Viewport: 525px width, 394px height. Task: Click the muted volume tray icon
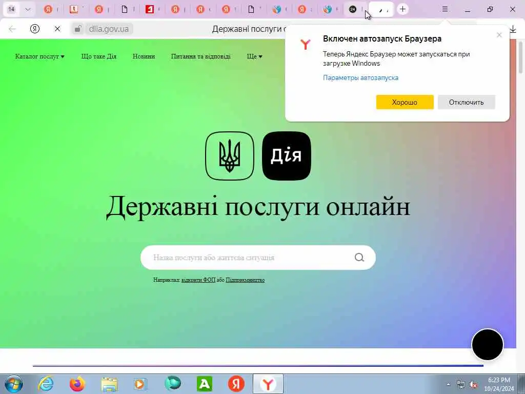tap(473, 384)
